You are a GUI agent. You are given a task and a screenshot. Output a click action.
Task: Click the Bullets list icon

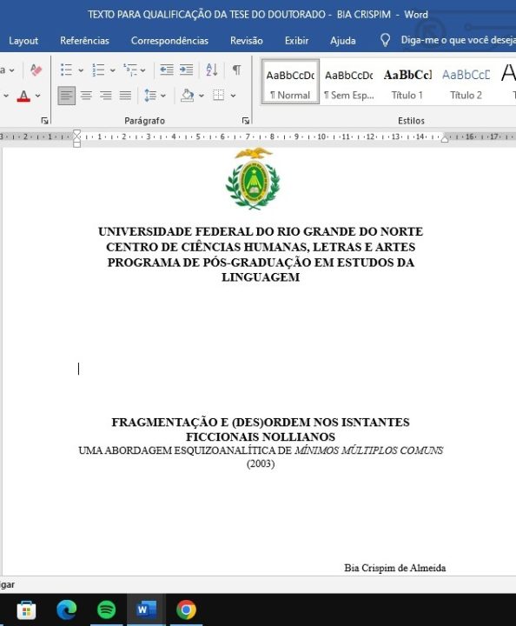tap(66, 70)
